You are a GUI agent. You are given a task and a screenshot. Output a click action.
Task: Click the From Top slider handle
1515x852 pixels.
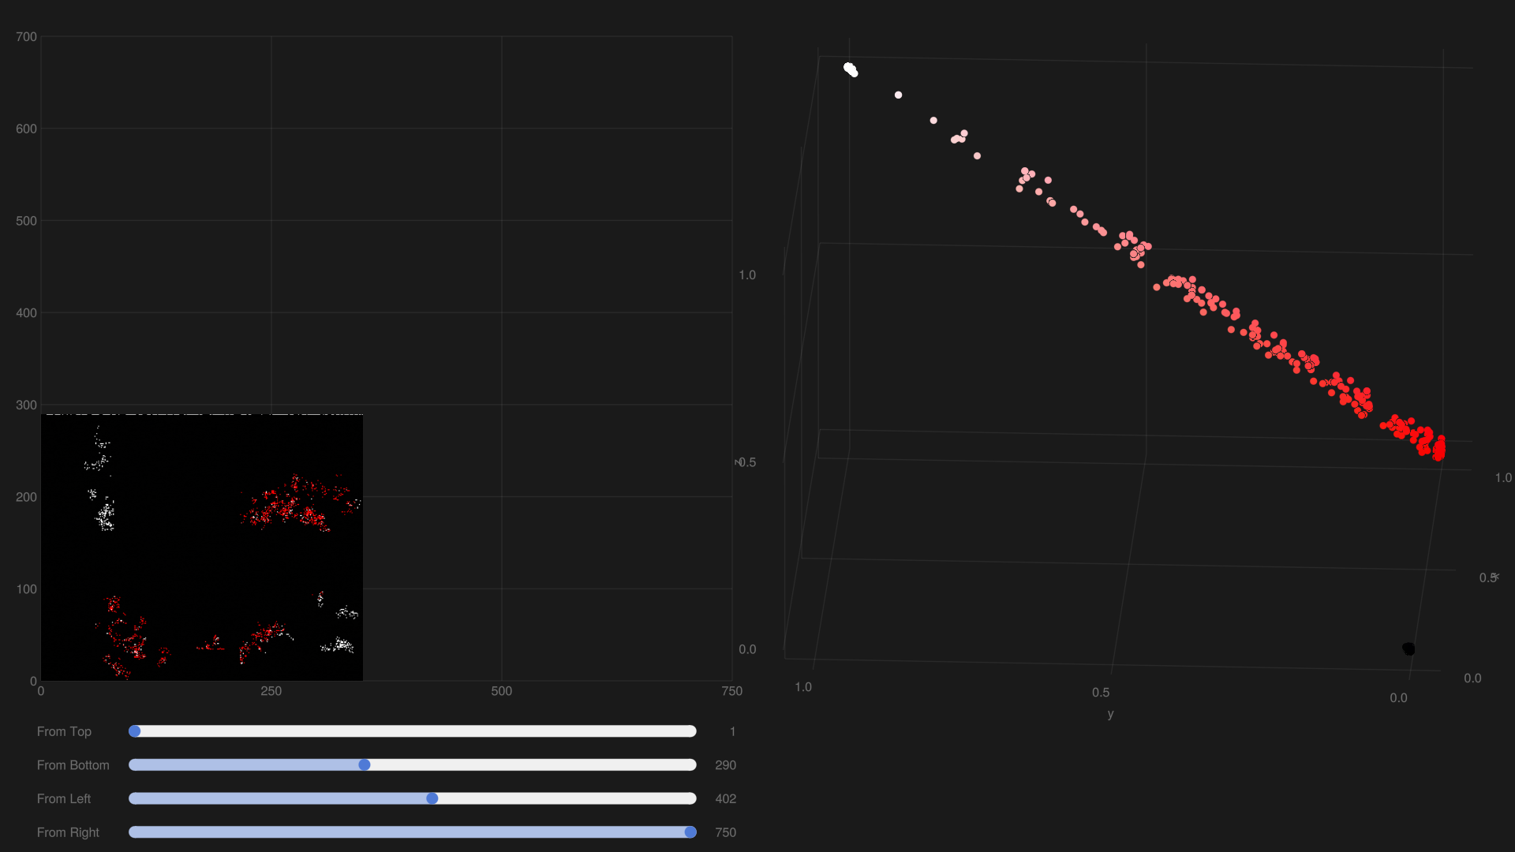pos(135,731)
